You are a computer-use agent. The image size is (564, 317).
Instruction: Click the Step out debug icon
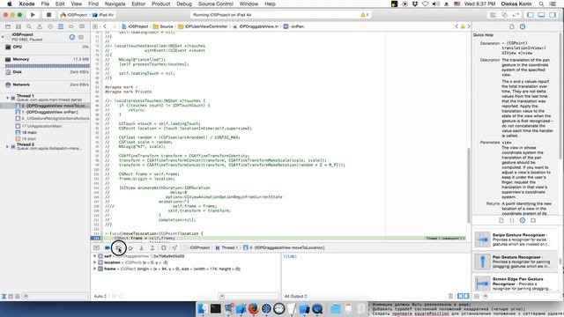click(152, 248)
